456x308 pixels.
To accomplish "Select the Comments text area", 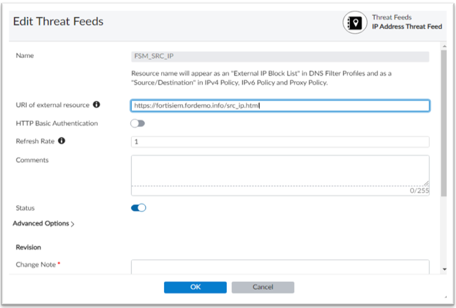I will 280,170.
